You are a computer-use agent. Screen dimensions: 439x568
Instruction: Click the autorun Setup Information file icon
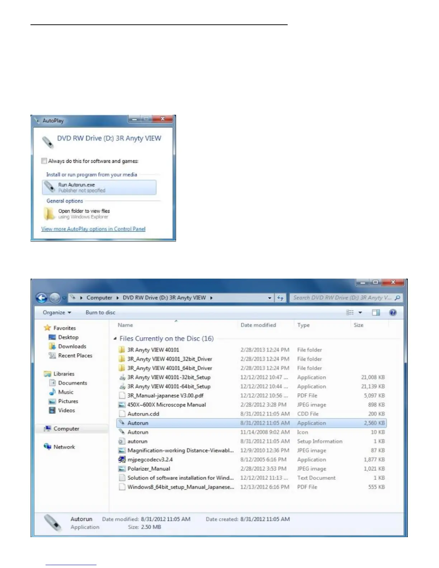tap(122, 441)
